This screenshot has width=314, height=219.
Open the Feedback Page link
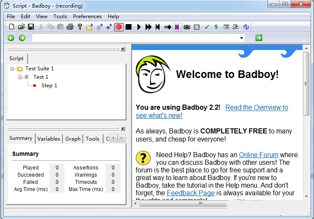[x=191, y=193]
